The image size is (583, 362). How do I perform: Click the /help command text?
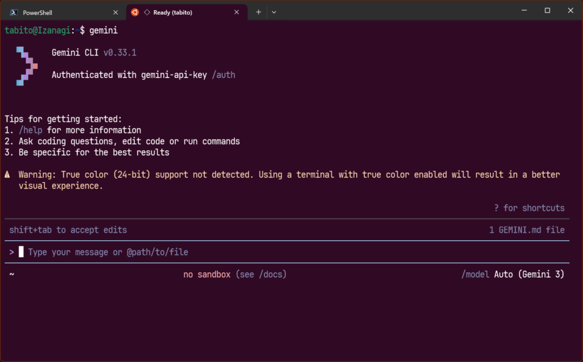coord(31,130)
